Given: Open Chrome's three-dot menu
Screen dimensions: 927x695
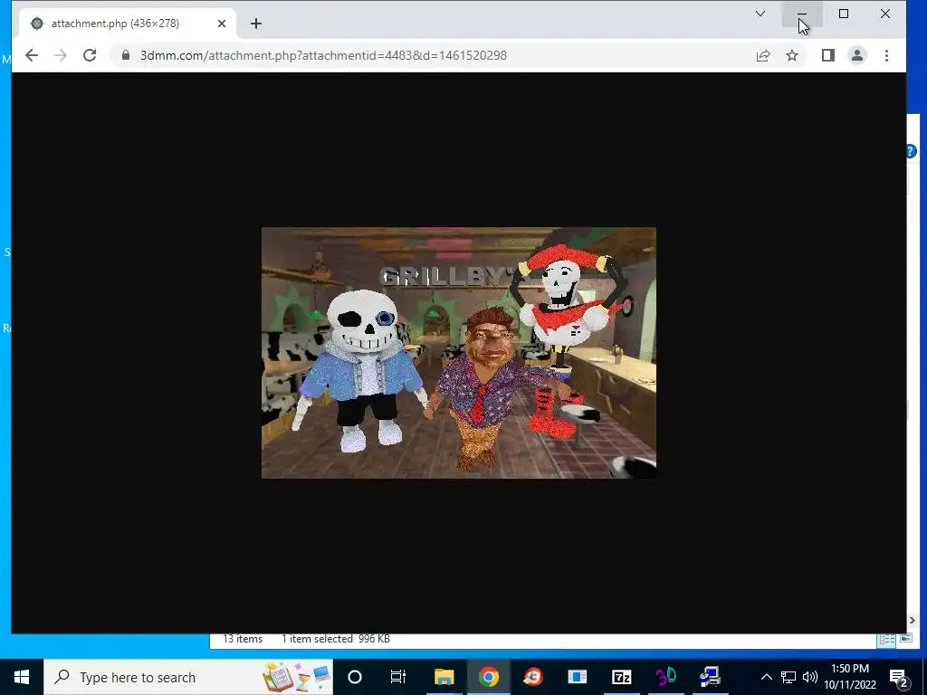Looking at the screenshot, I should coord(886,55).
